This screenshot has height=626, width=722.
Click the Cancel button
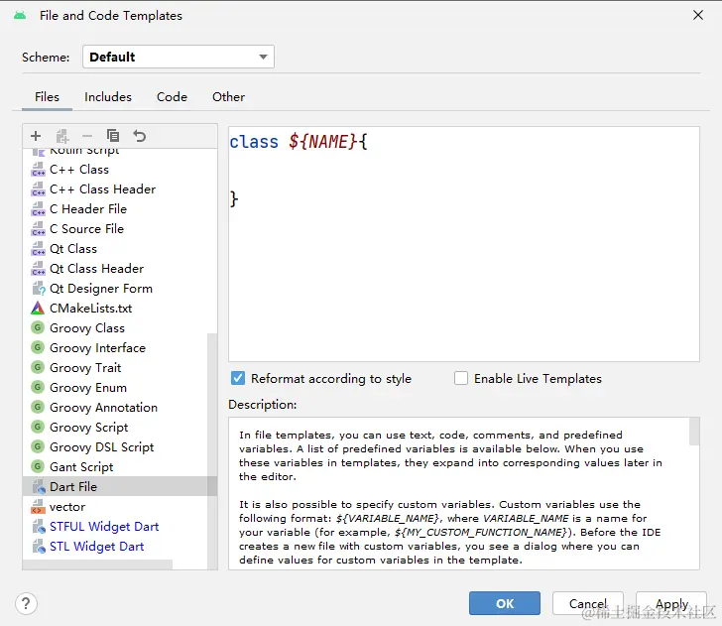(x=588, y=603)
